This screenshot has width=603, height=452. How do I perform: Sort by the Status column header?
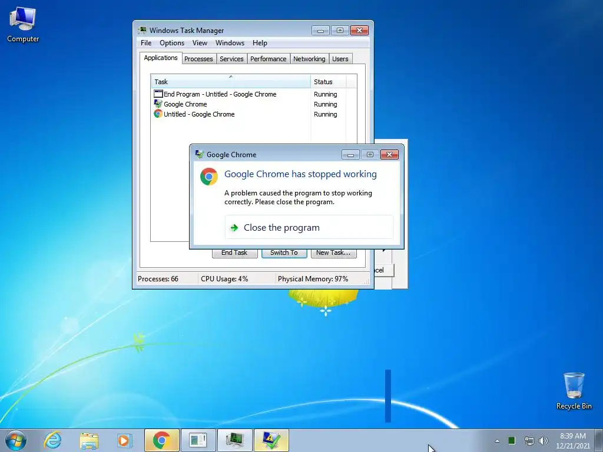coord(329,81)
